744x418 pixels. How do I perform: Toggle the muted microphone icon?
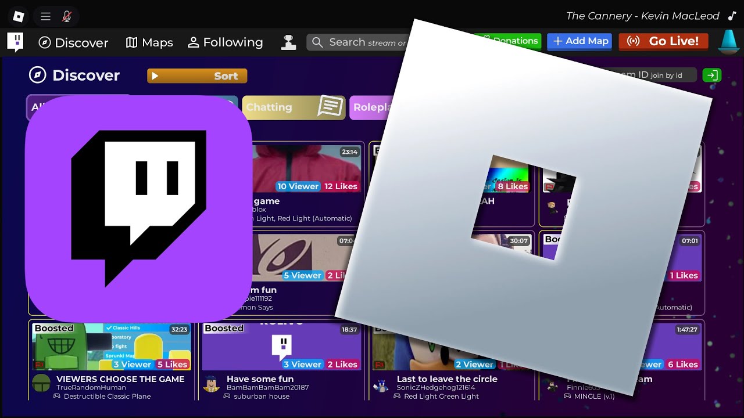tap(67, 16)
